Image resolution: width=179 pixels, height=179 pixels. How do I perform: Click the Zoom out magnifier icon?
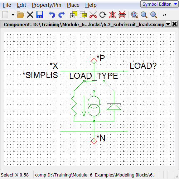[x=144, y=15]
